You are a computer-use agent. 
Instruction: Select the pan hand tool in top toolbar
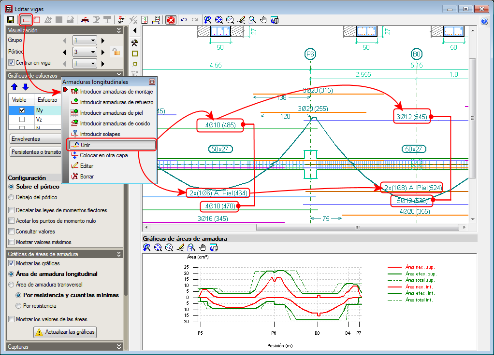[263, 20]
